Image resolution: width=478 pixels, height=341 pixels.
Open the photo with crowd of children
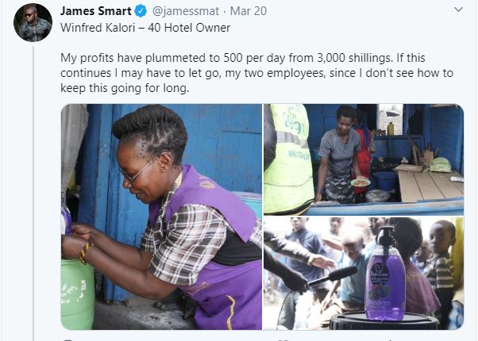[364, 274]
